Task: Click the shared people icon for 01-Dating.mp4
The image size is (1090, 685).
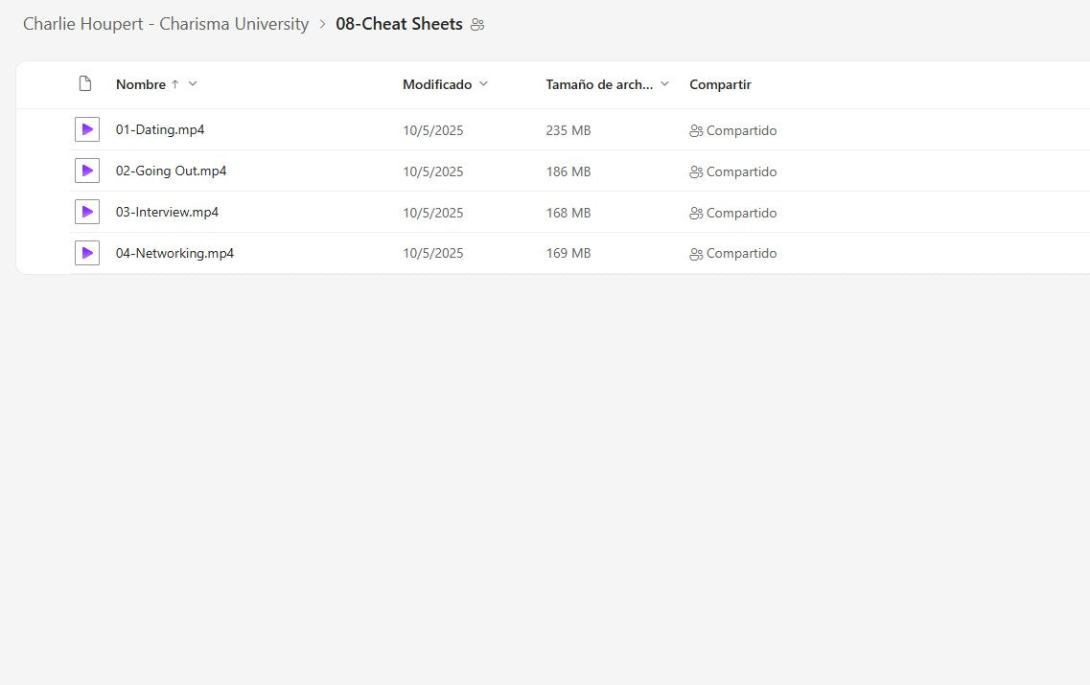Action: [x=696, y=130]
